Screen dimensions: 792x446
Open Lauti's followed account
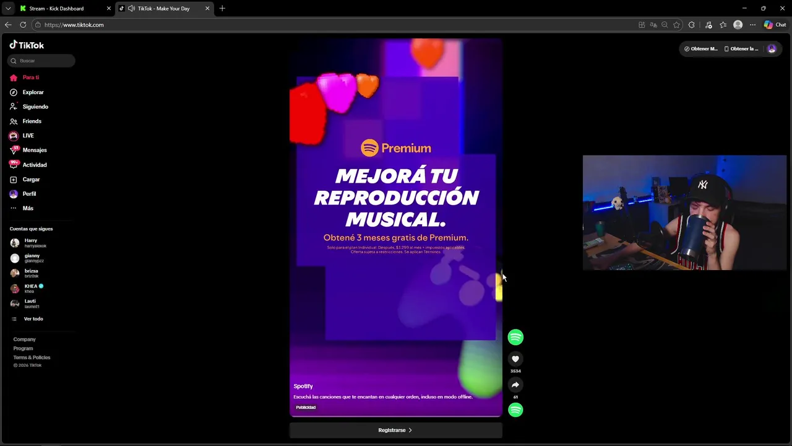[30, 304]
